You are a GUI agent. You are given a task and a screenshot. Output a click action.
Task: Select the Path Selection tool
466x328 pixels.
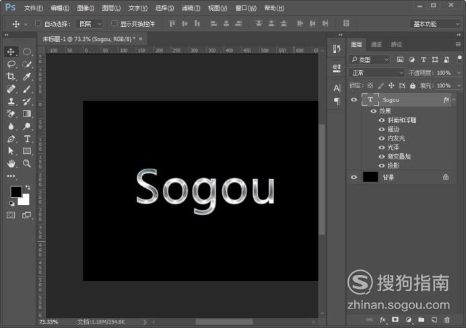11,151
